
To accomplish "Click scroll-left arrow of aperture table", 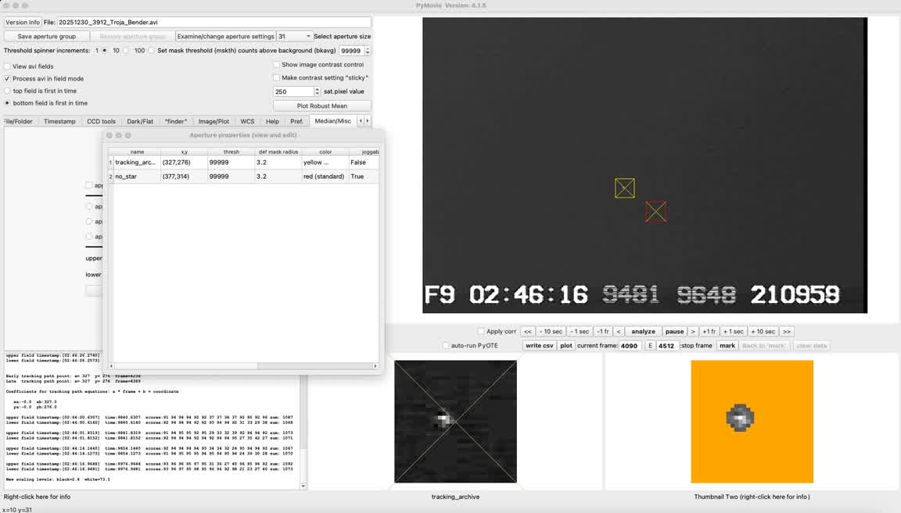I will (x=111, y=365).
